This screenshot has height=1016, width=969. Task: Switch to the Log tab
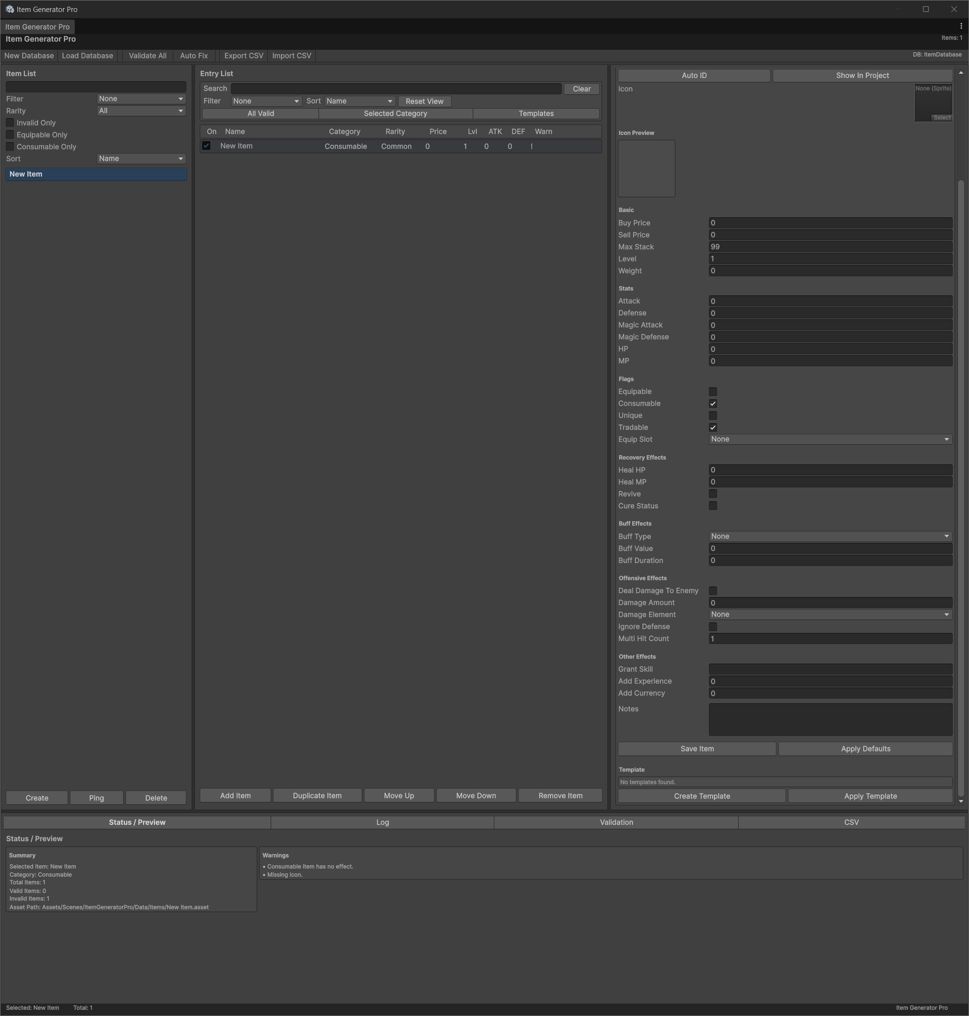point(382,823)
